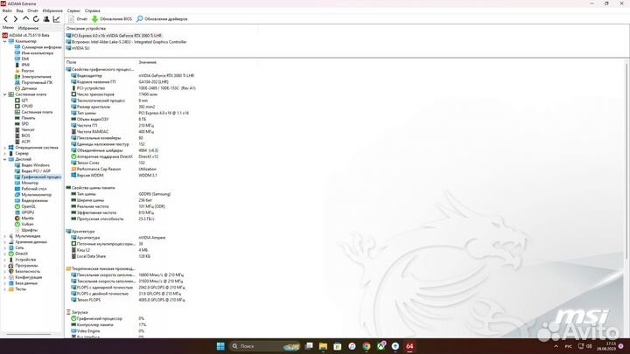
Task: Expand the Сервер tree node
Action: (x=5, y=153)
